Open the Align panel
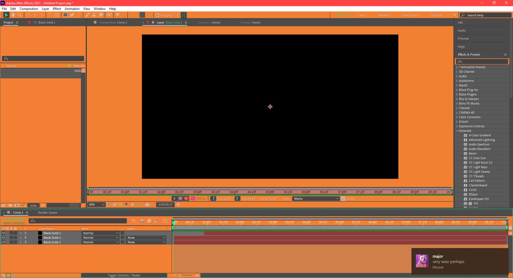513x278 pixels. pos(461,47)
